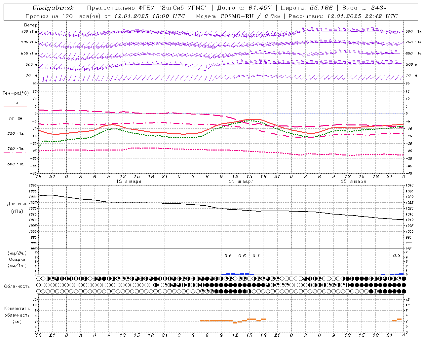Click the '0.5' precipitation amount value

228,256
